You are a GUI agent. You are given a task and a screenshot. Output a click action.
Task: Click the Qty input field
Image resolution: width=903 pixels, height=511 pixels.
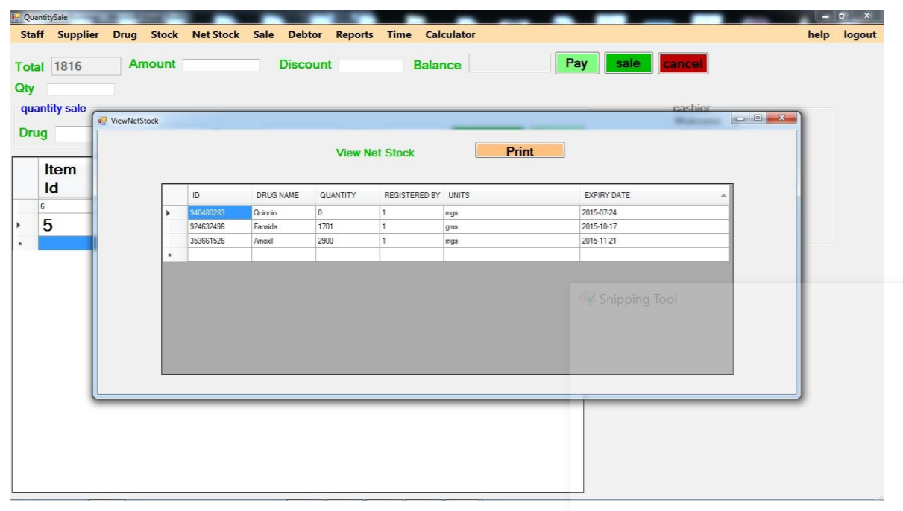81,89
